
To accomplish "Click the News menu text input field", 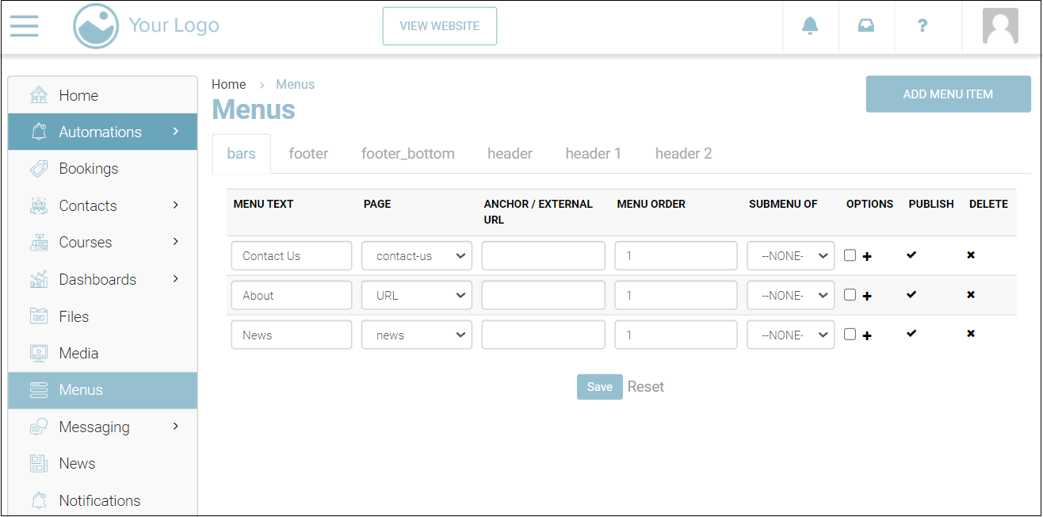I will 292,335.
